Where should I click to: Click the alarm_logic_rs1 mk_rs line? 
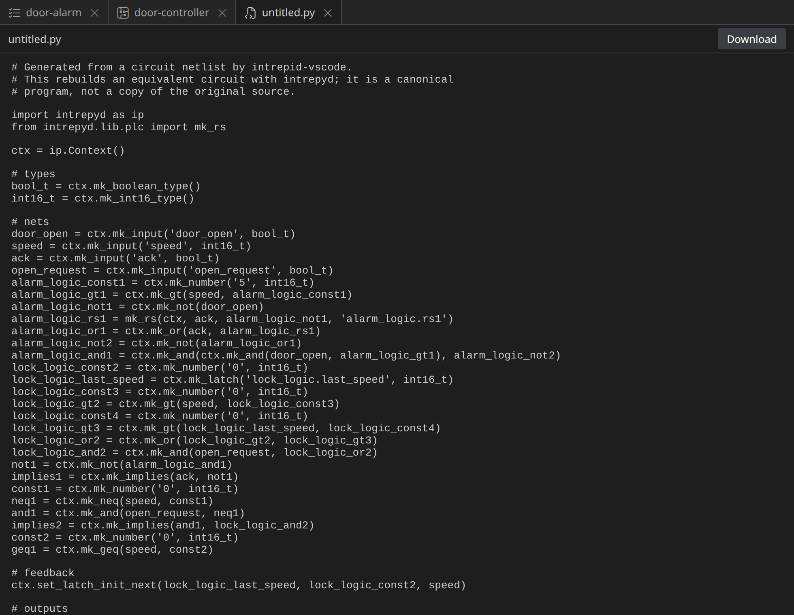click(233, 319)
